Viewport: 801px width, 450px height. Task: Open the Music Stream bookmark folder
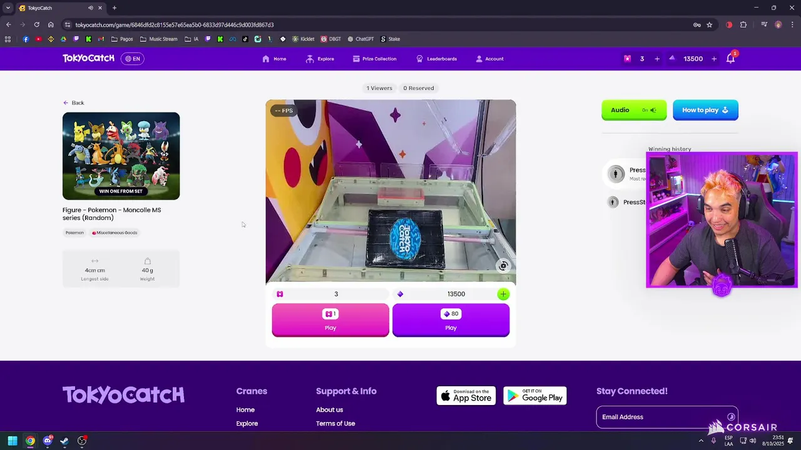tap(159, 39)
